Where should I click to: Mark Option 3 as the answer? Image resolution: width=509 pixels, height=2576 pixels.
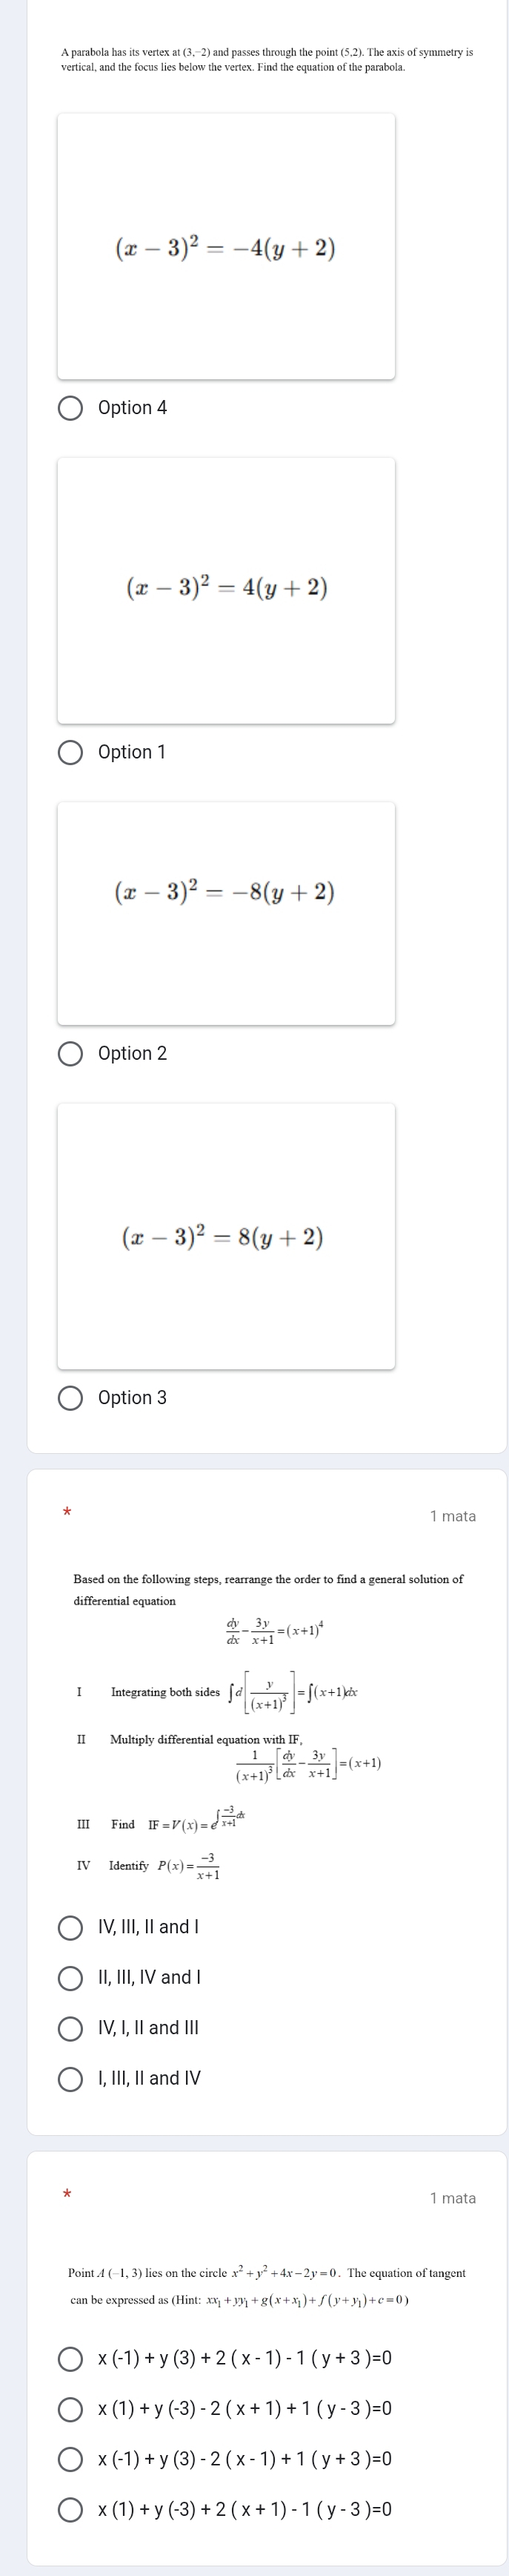coord(70,1398)
